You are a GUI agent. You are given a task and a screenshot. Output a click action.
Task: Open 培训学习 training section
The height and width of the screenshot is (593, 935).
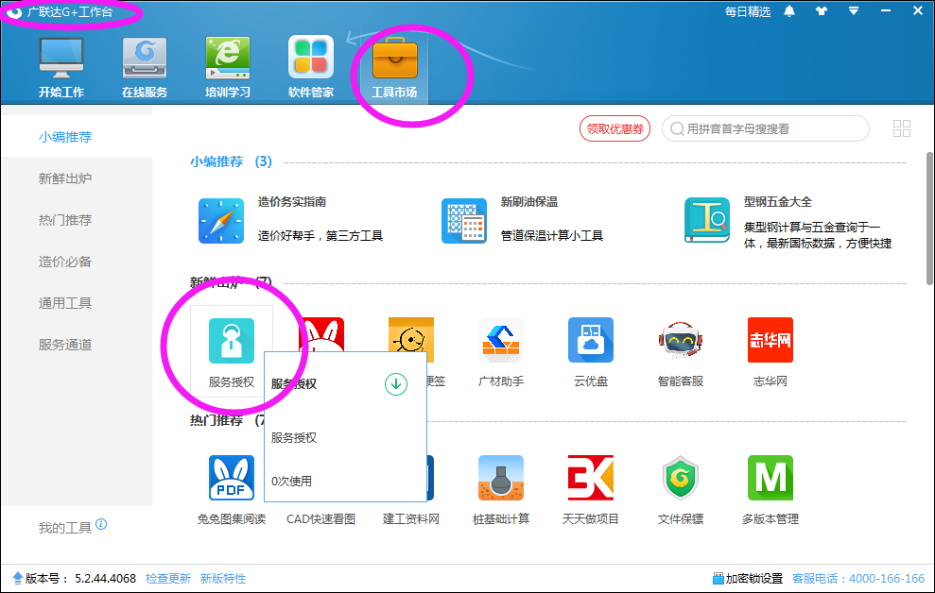coord(227,67)
